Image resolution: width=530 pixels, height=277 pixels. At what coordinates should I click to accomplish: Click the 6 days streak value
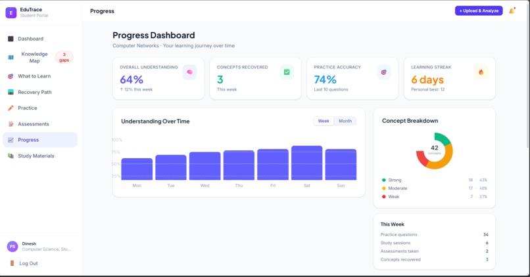click(427, 80)
